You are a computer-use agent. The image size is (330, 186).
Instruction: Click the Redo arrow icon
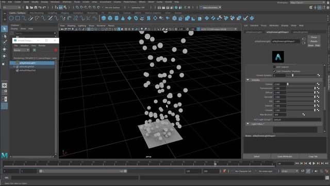coord(44,7)
